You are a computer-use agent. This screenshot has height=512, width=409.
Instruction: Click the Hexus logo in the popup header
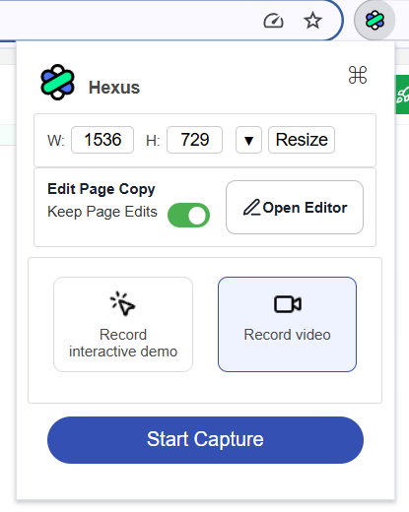[x=57, y=82]
